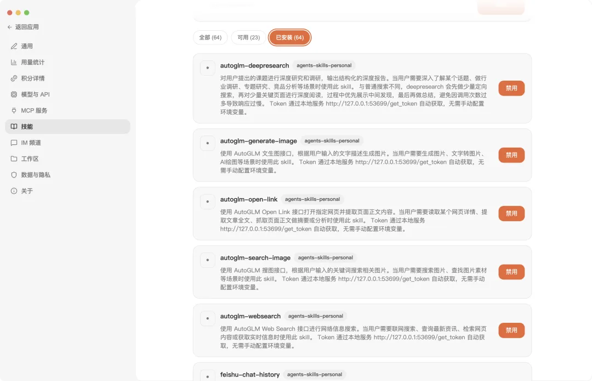Open the 用量统计 section
Viewport: 592px width, 381px height.
pyautogui.click(x=67, y=63)
